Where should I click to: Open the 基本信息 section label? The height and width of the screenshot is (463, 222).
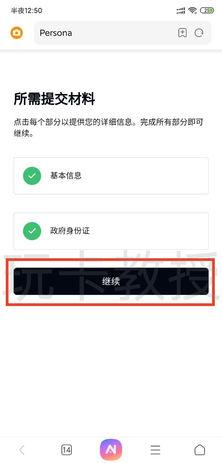(66, 176)
